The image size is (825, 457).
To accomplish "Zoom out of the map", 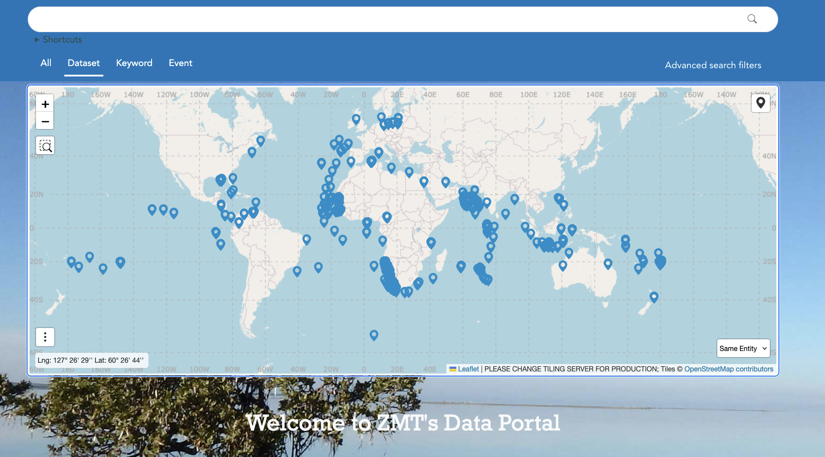I will tap(45, 122).
